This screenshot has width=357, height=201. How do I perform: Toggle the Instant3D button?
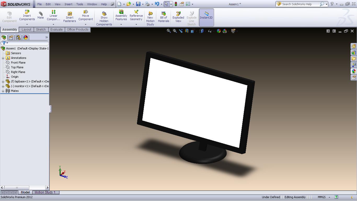click(206, 17)
